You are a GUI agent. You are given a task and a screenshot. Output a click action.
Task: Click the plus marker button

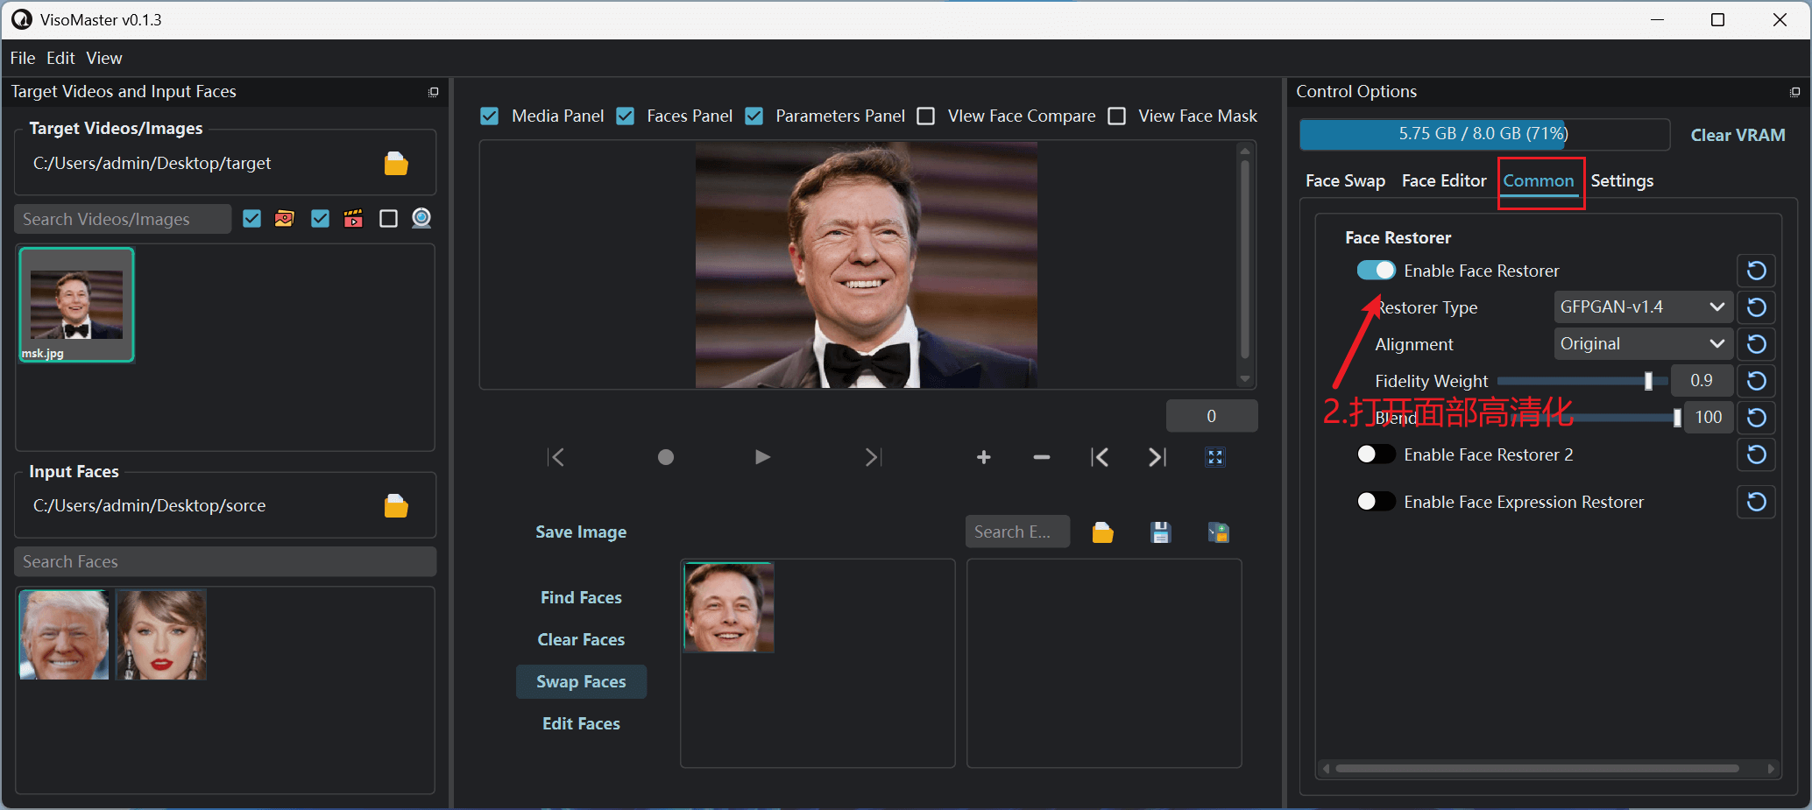pyautogui.click(x=984, y=457)
